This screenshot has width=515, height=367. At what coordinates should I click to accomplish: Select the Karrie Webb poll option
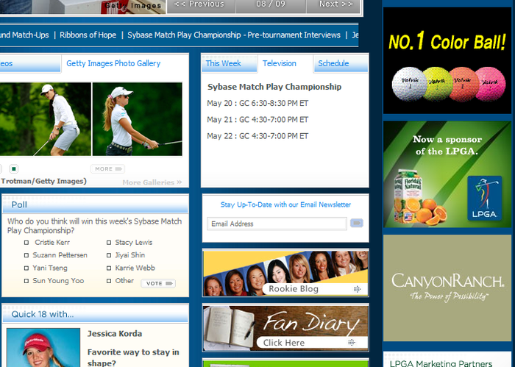tap(110, 268)
